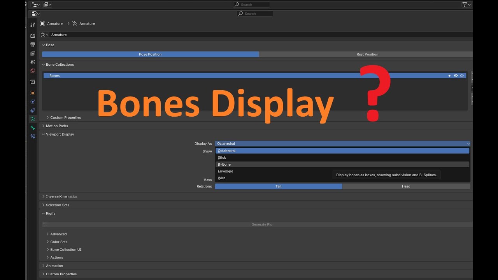This screenshot has width=498, height=280.
Task: Expand the Bone Collection UI subpanel
Action: 48,250
